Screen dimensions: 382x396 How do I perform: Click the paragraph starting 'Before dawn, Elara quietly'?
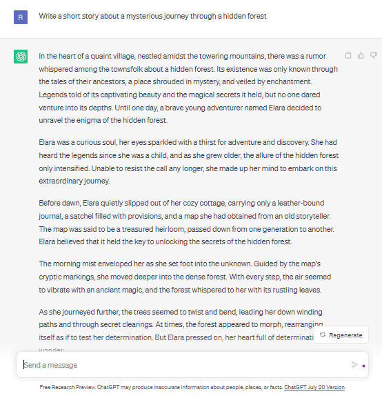[x=187, y=222]
